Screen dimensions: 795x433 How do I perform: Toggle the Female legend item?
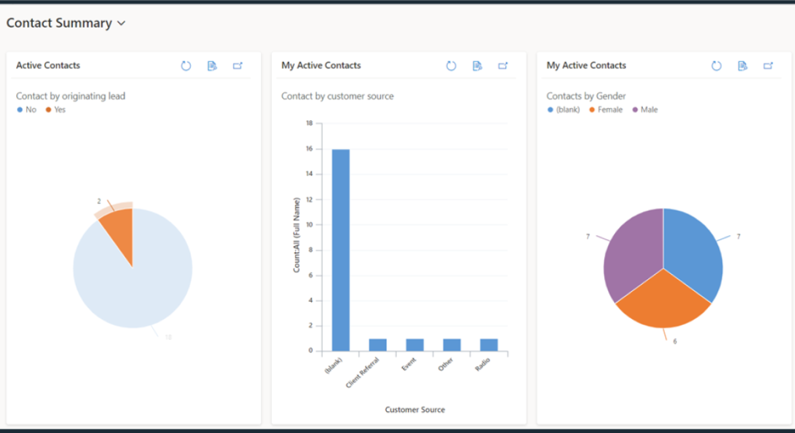606,110
